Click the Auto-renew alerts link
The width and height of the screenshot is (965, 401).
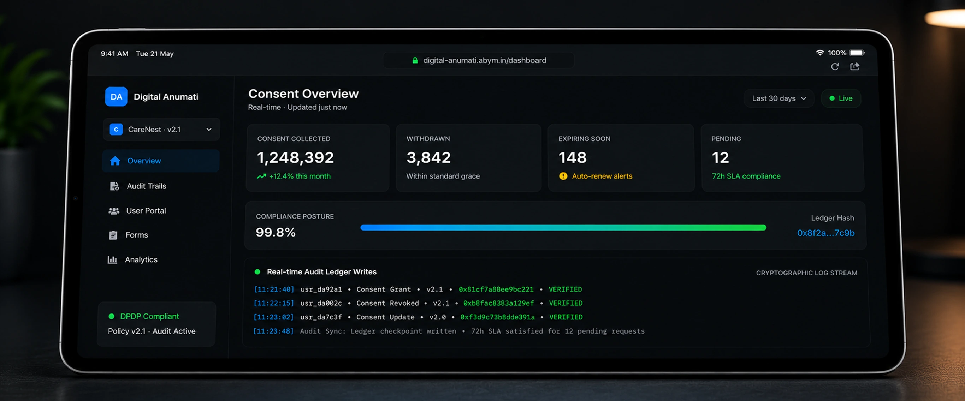[602, 176]
